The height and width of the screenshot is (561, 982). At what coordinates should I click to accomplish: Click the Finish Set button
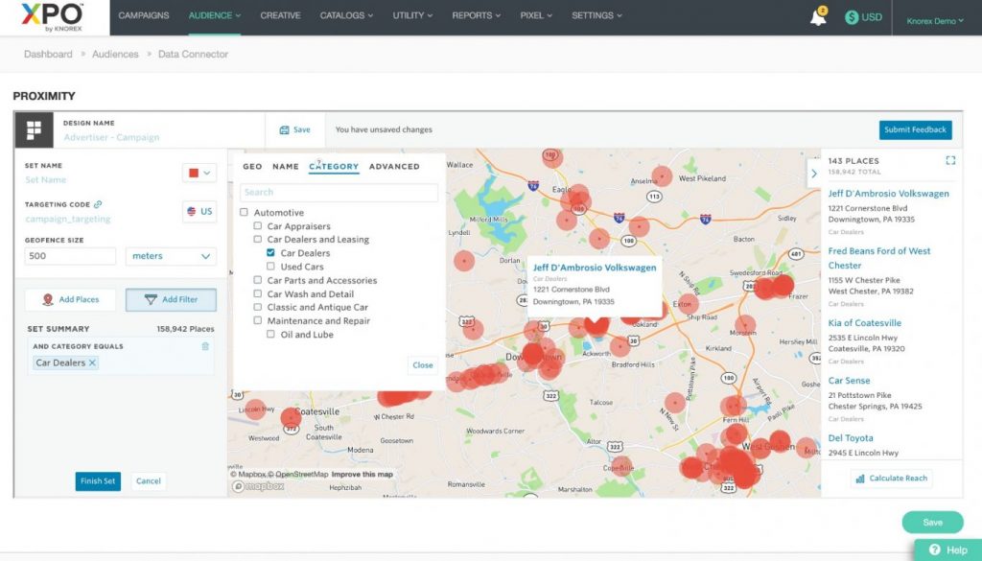tap(98, 480)
